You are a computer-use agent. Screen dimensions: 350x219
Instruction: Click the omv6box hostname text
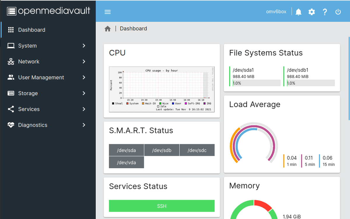pyautogui.click(x=276, y=12)
